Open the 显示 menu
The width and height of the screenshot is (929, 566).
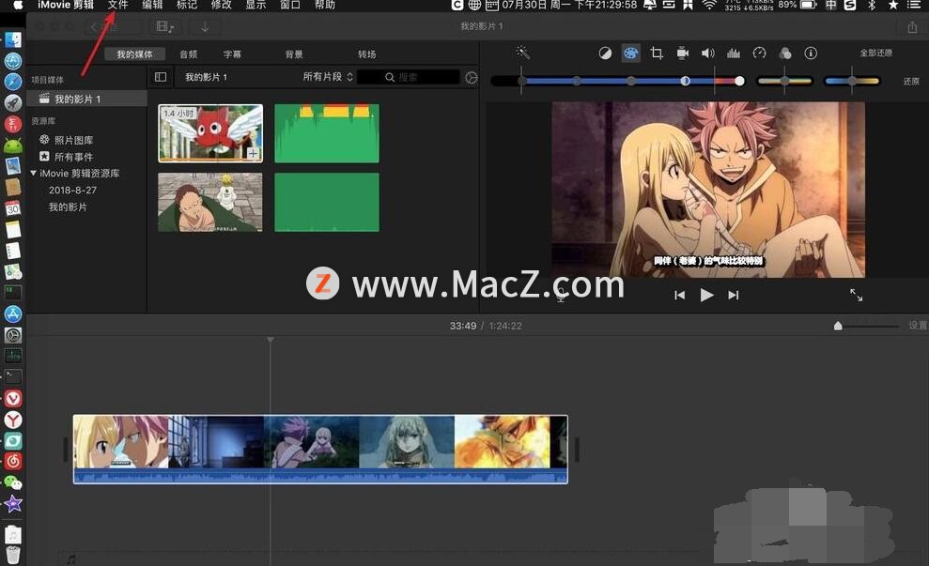255,5
